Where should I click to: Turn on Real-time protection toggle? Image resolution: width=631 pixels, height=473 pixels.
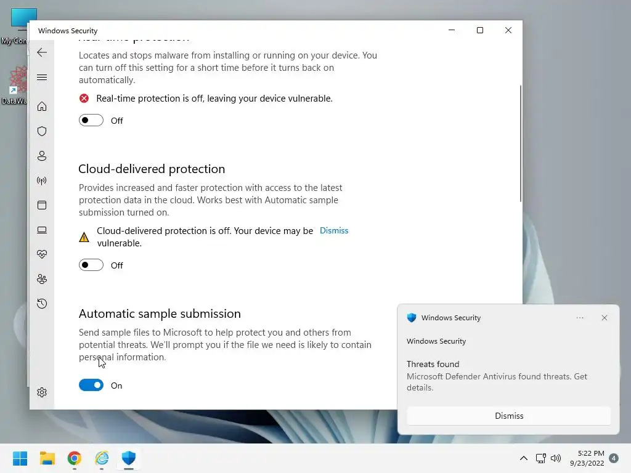tap(91, 120)
